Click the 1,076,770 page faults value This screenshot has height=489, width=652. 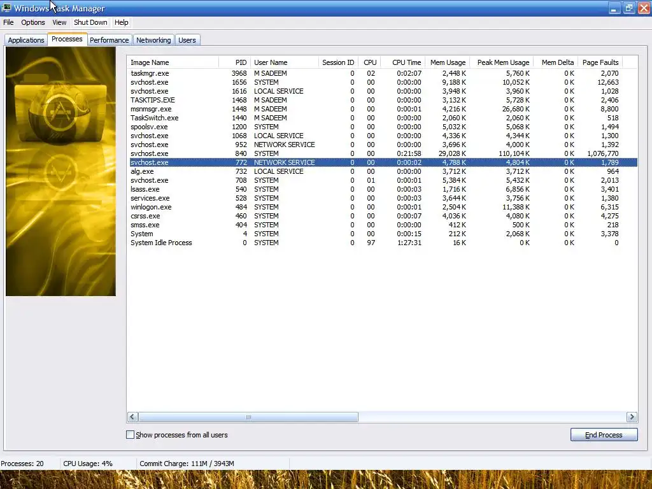pos(602,154)
